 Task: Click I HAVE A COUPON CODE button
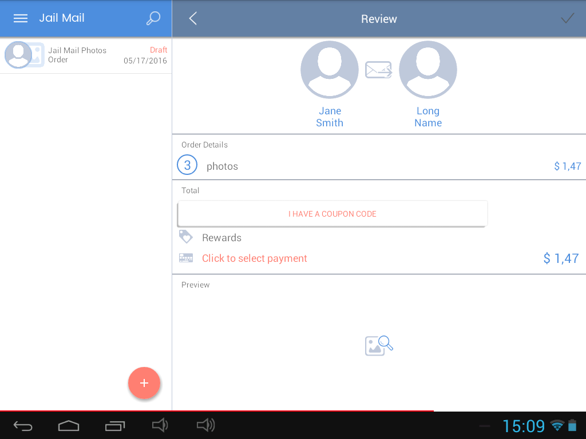[332, 214]
